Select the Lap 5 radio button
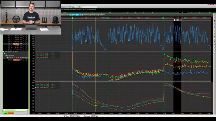The image size is (216, 121). point(21,38)
